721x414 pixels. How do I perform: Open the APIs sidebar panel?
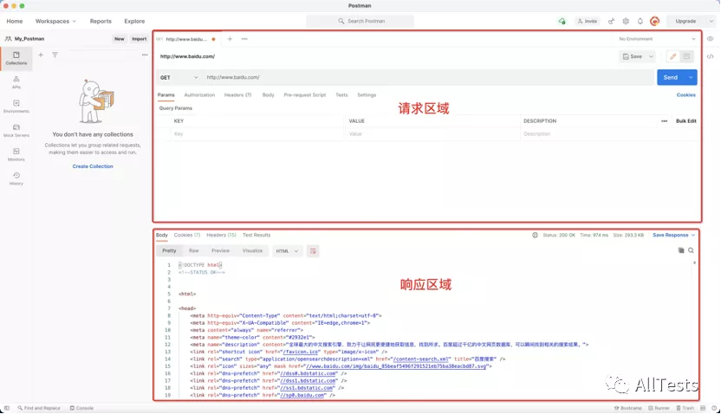[x=16, y=82]
